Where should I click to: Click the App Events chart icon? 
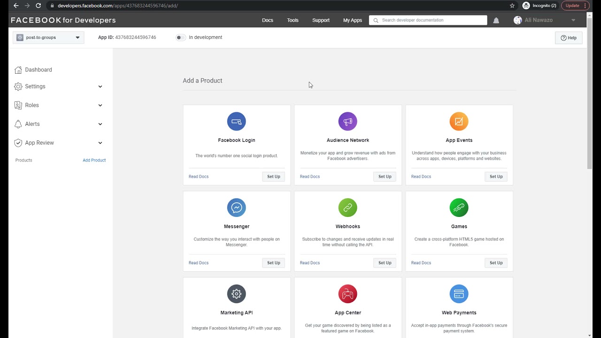click(459, 122)
